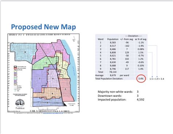Click the Population column header
The image size is (173, 134).
(113, 39)
